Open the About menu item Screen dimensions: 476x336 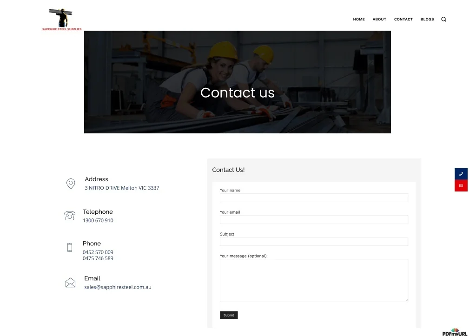(379, 20)
